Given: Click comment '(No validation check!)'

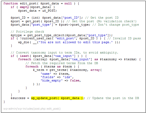Looking at the screenshot, I should tap(116, 21).
